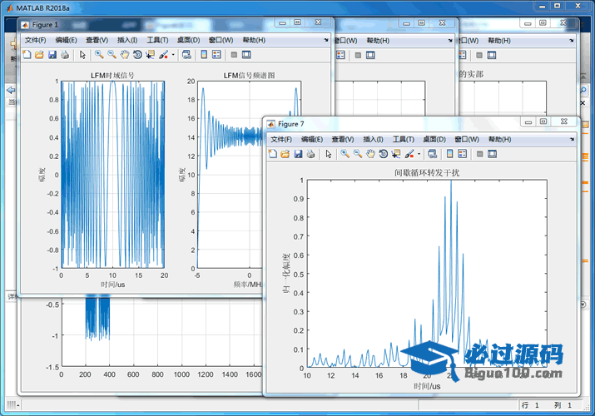Insert Legend icon in Figure 1 toolbar
595x416 pixels.
point(216,55)
